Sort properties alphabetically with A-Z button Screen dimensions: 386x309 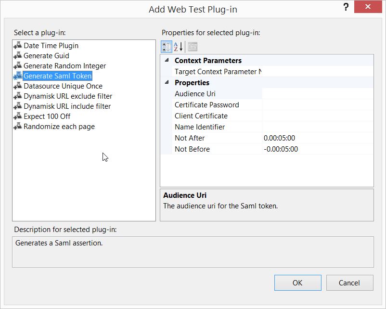click(x=178, y=47)
